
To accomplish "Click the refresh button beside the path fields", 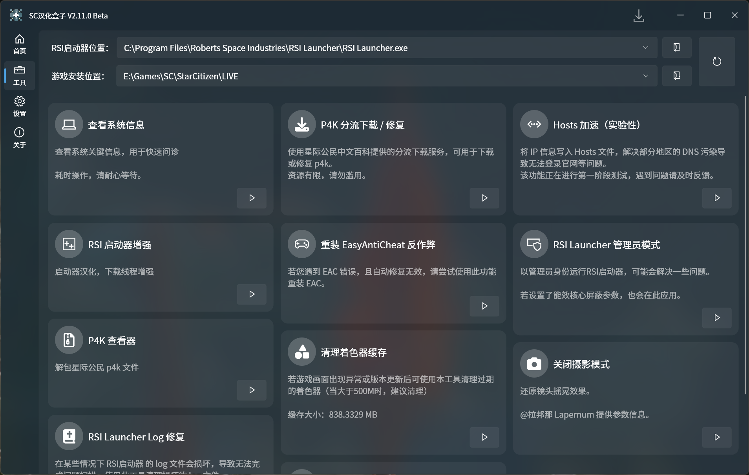I will point(717,62).
